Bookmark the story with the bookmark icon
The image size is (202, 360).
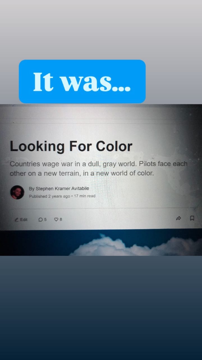tap(192, 218)
